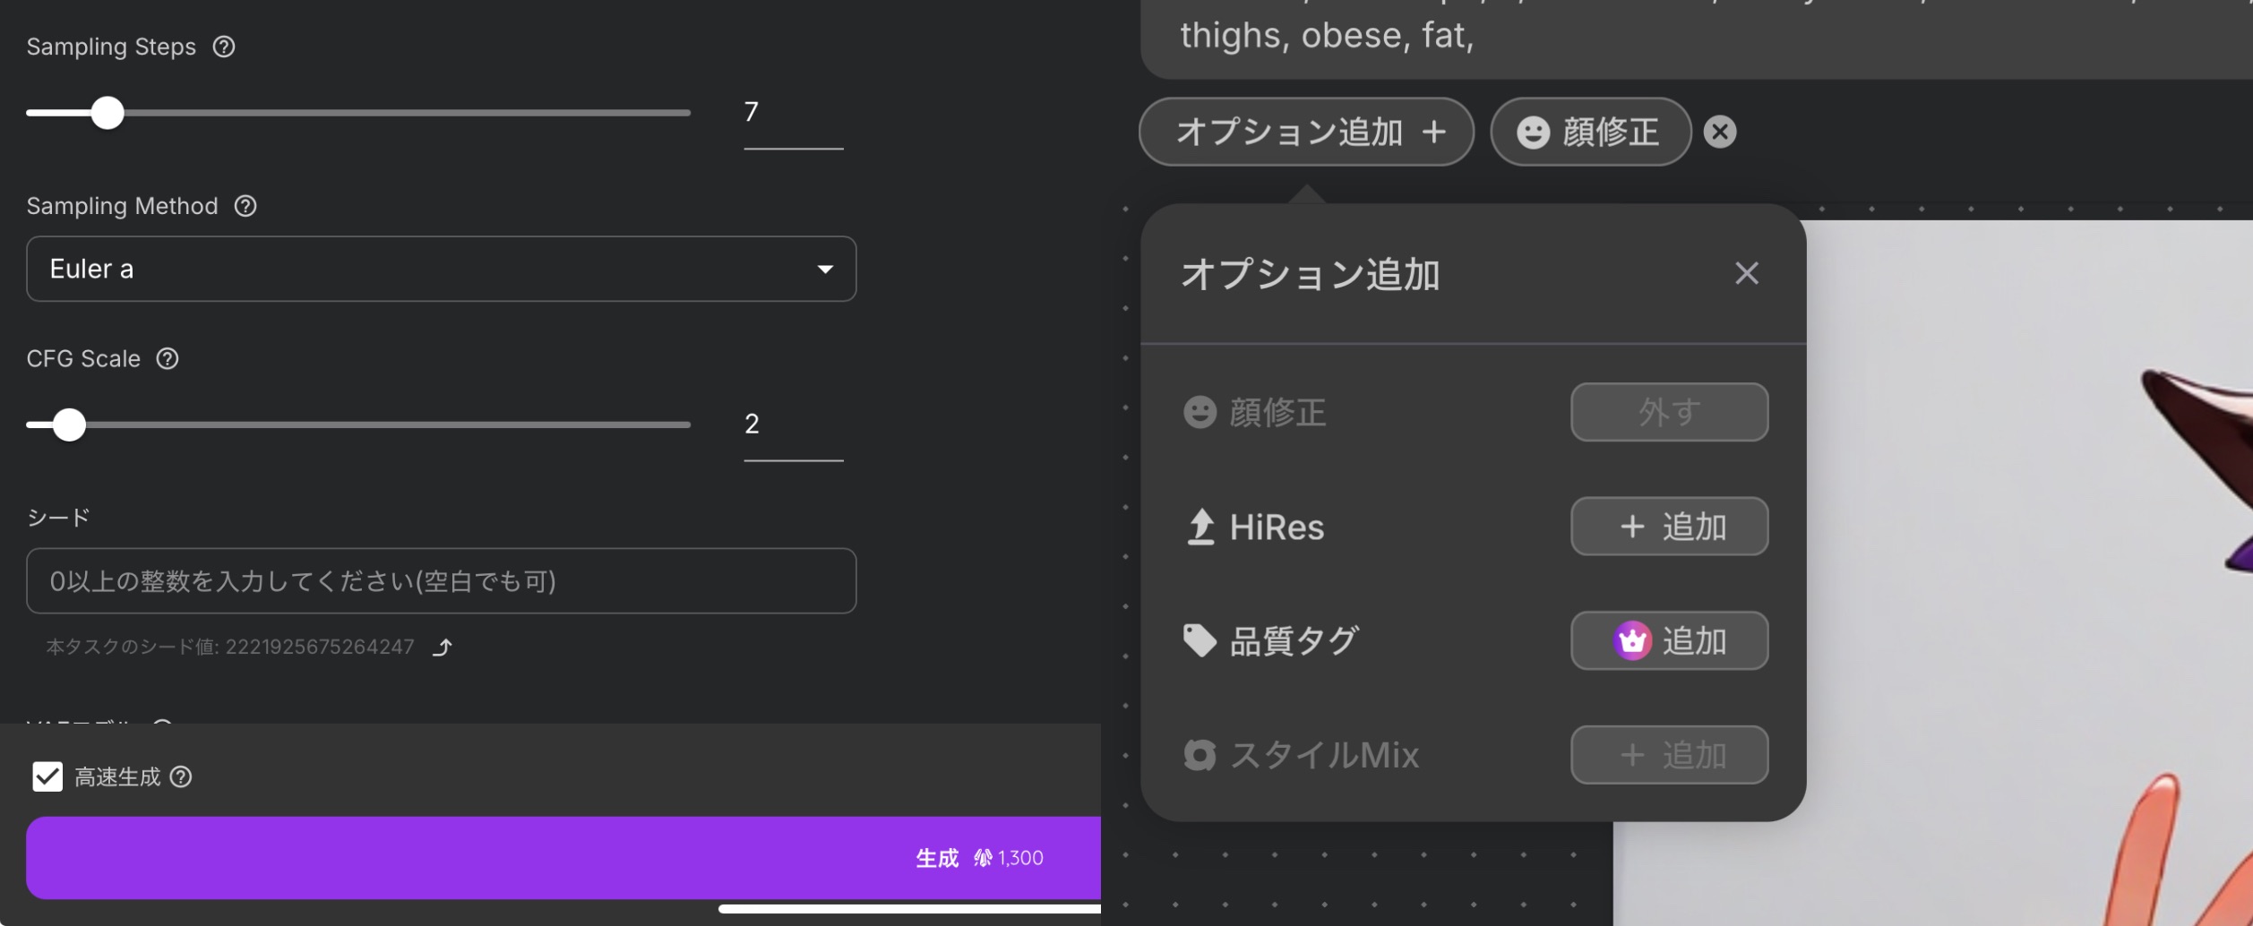The width and height of the screenshot is (2253, 926).
Task: Click the Sampling Steps slider handle
Action: tap(107, 113)
